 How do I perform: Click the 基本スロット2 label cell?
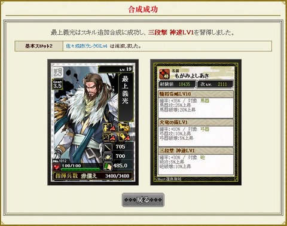coord(39,46)
